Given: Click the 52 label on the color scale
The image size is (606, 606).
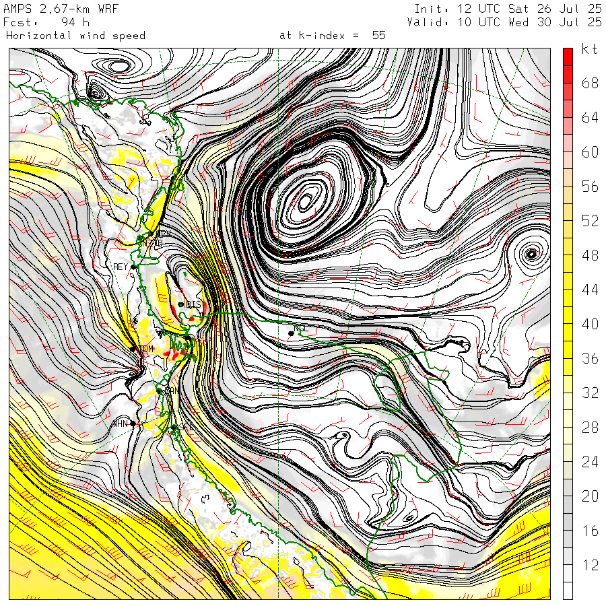Looking at the screenshot, I should tap(590, 221).
